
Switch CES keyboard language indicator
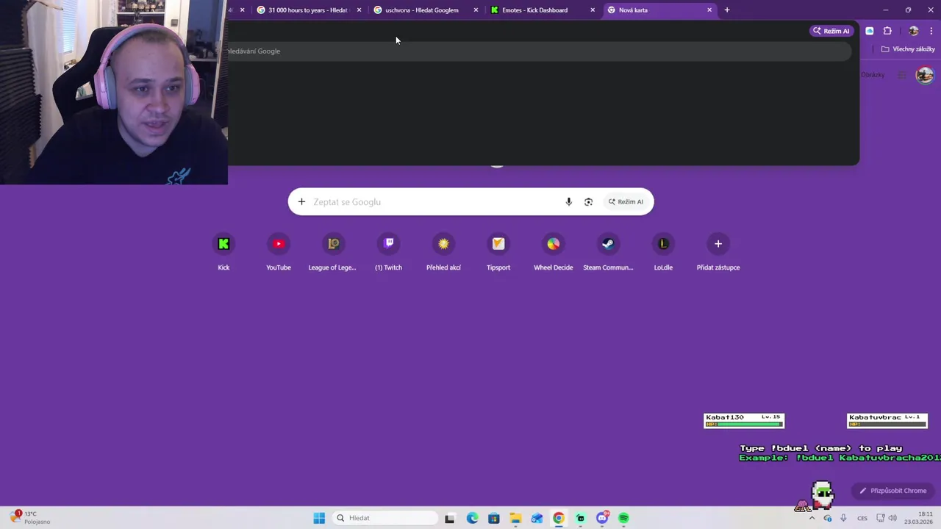(862, 518)
